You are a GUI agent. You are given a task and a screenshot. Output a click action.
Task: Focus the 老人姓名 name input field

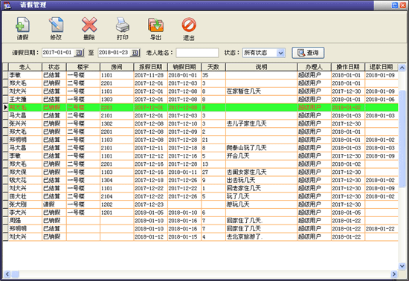[197, 53]
